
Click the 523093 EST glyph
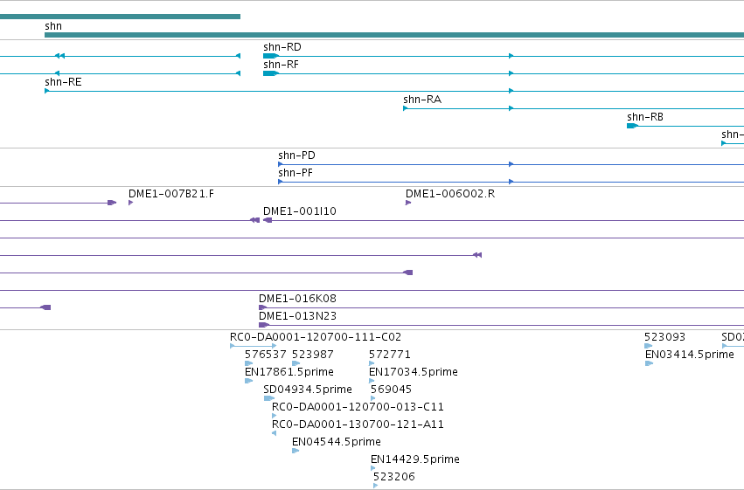point(648,346)
